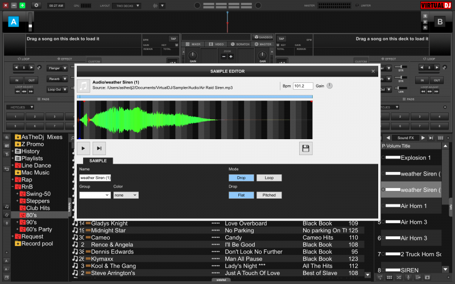Tap tempo on the right deck
Screen dimensions: 455x284
(281, 39)
